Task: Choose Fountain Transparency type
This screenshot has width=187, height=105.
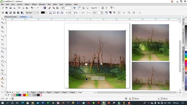Action: [x=11, y=13]
